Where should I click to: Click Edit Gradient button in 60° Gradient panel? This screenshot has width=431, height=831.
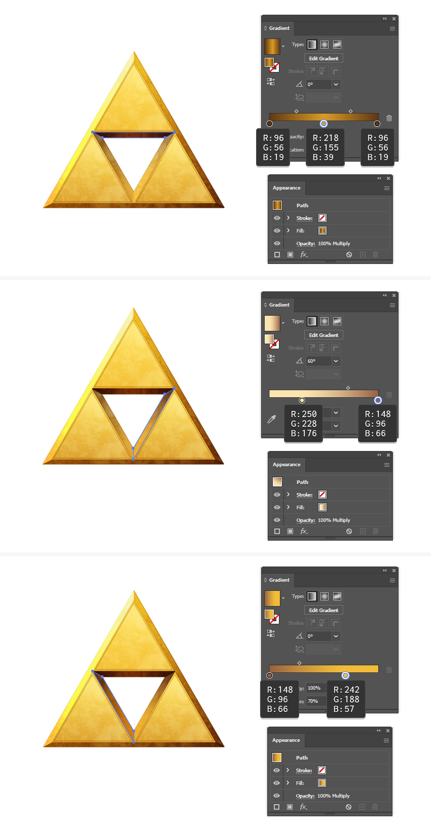324,335
